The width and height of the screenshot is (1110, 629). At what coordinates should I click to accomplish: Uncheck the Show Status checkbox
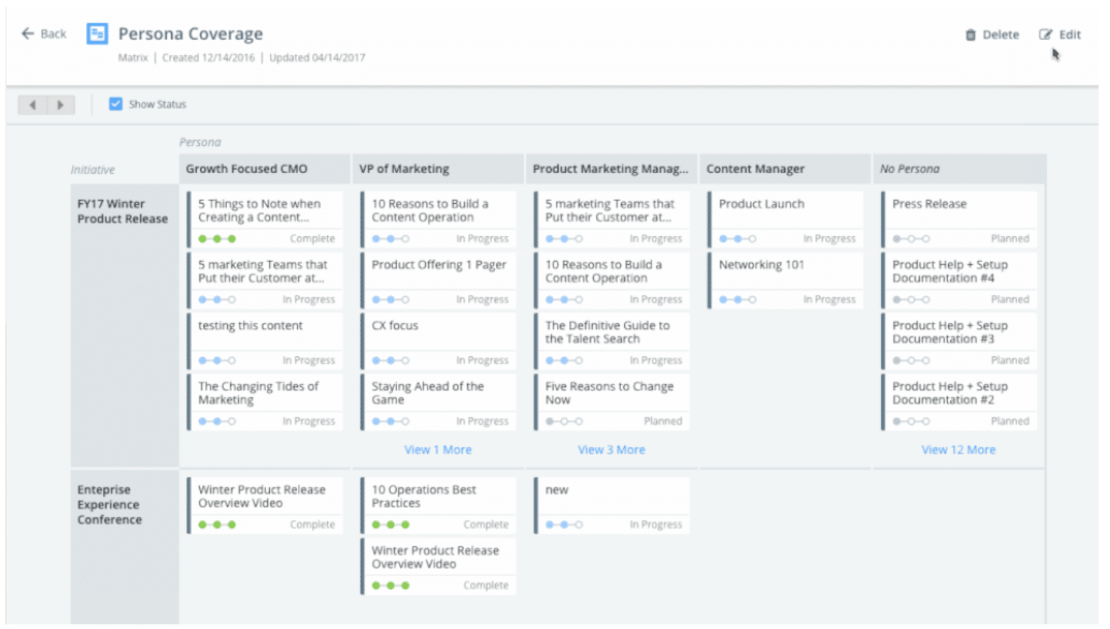115,104
